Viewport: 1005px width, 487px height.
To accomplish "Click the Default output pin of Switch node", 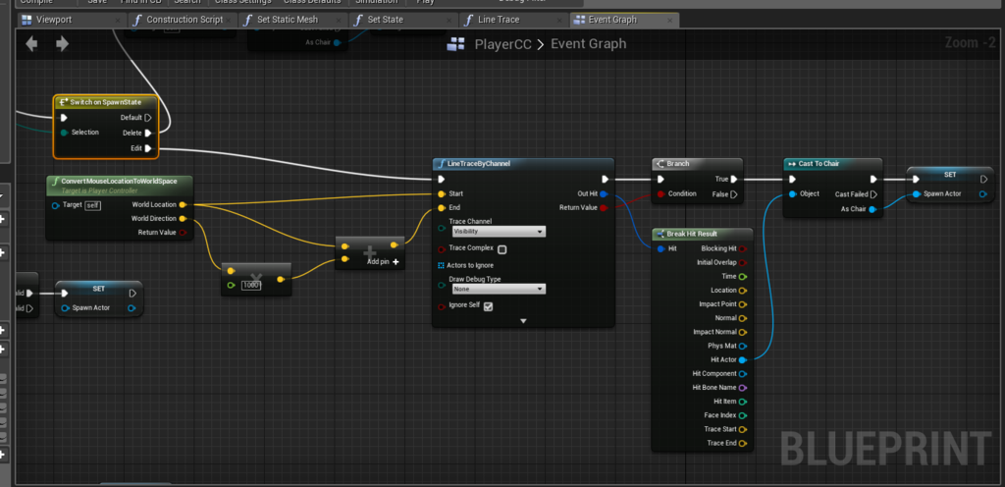I will (x=148, y=118).
